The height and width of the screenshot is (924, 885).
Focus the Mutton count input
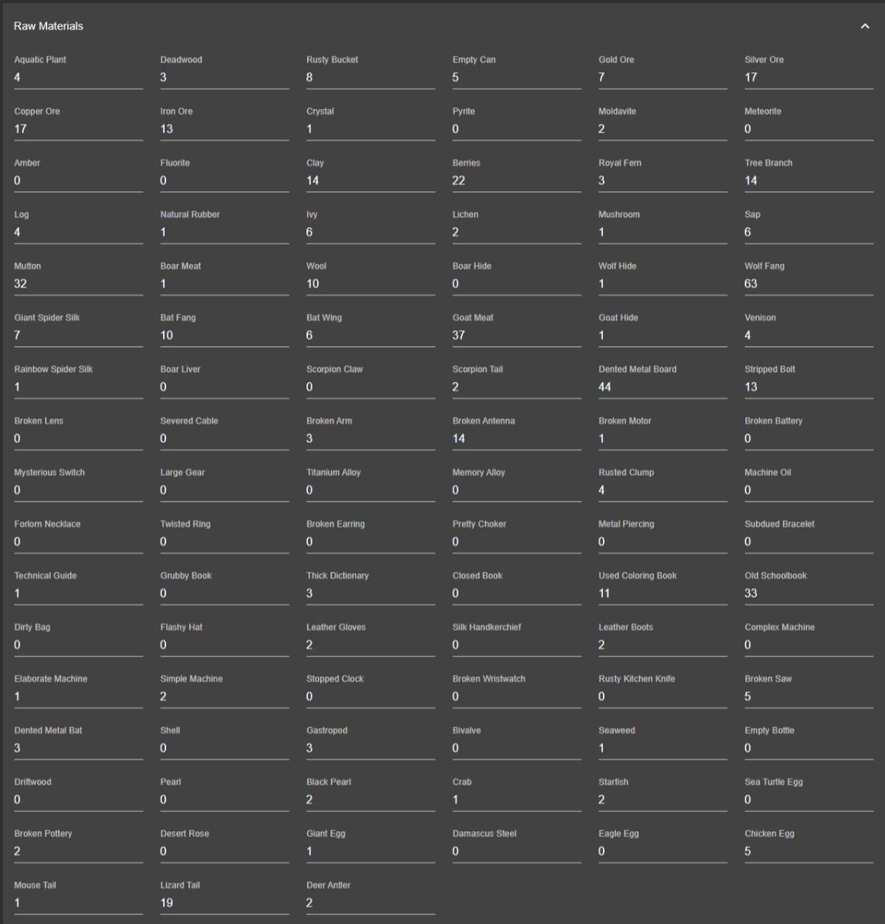pos(78,284)
